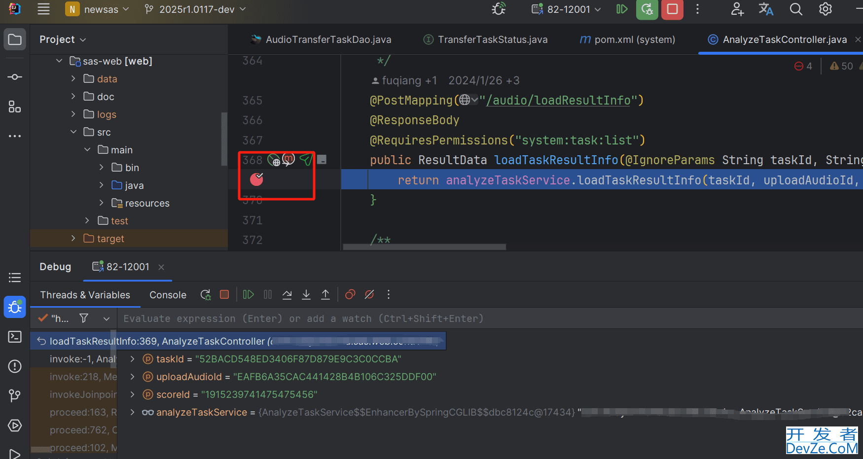
Task: Pause program in the debug toolbar
Action: [x=268, y=295]
